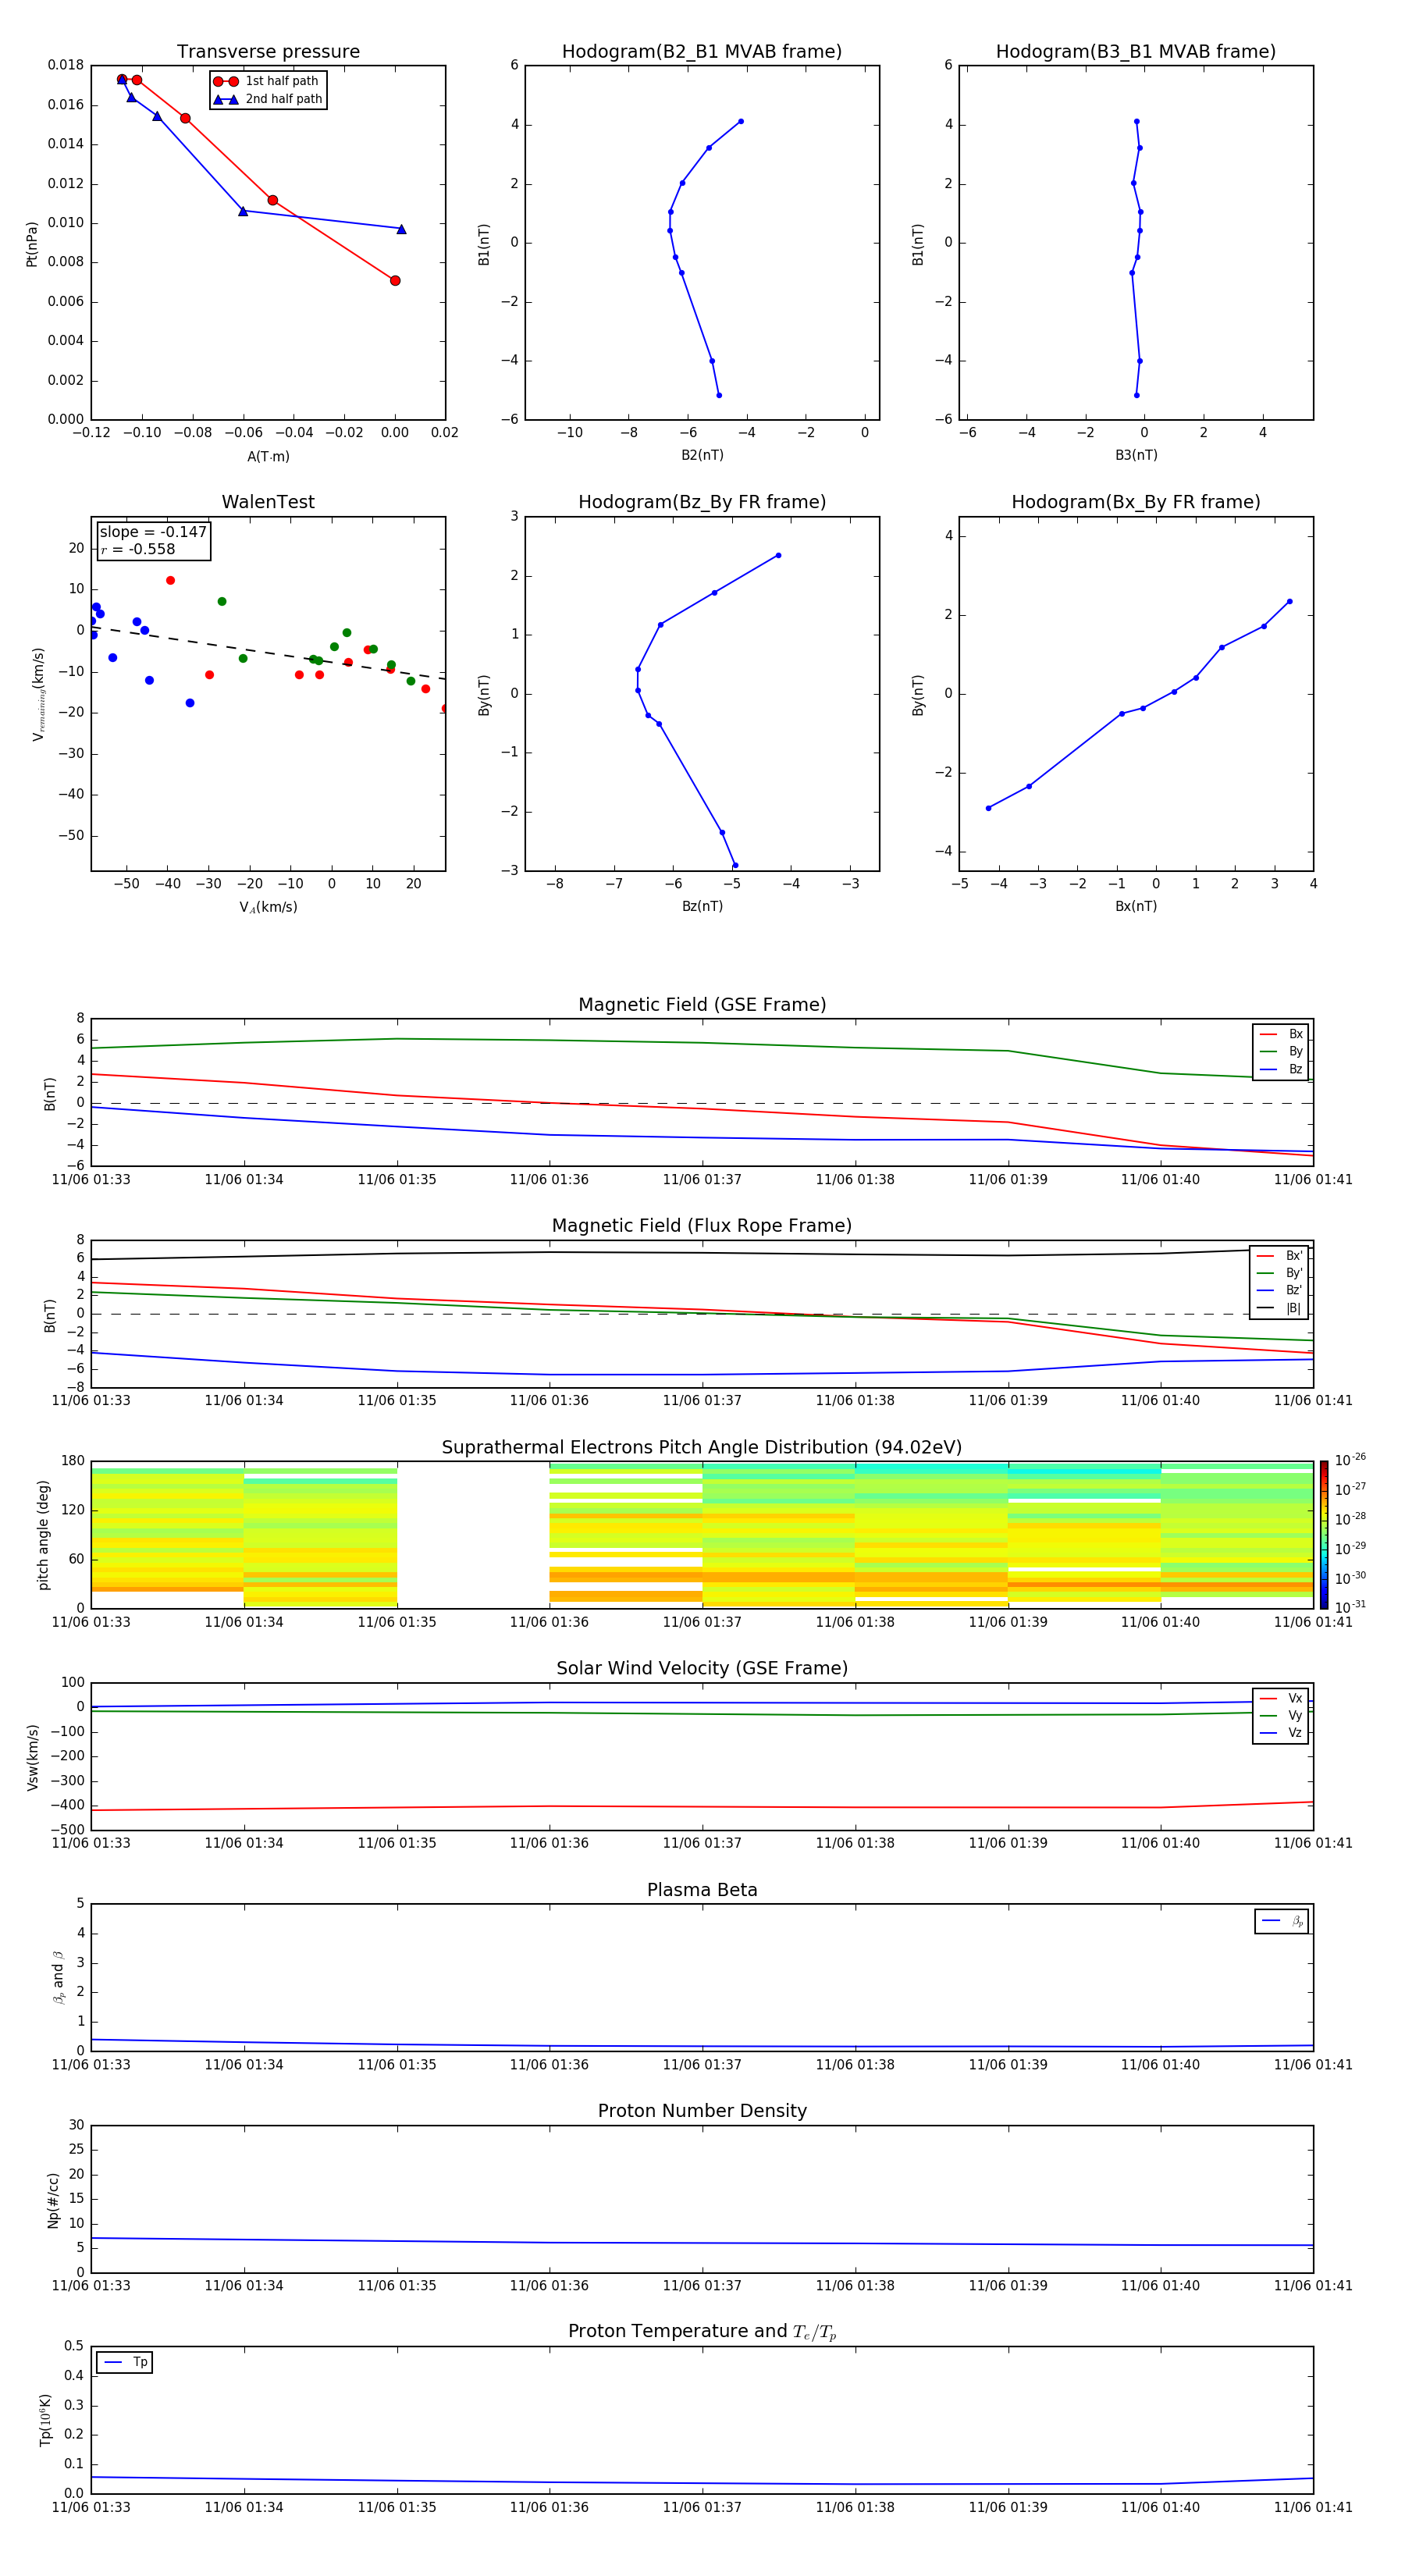1405x2576 pixels.
Task: Click the 'Np(#/cc)' y-axis label
Action: 53,2200
